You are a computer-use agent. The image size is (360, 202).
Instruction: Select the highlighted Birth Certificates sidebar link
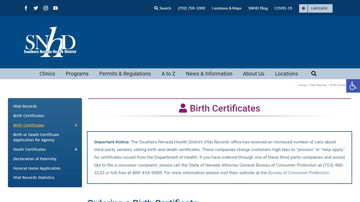pos(28,125)
